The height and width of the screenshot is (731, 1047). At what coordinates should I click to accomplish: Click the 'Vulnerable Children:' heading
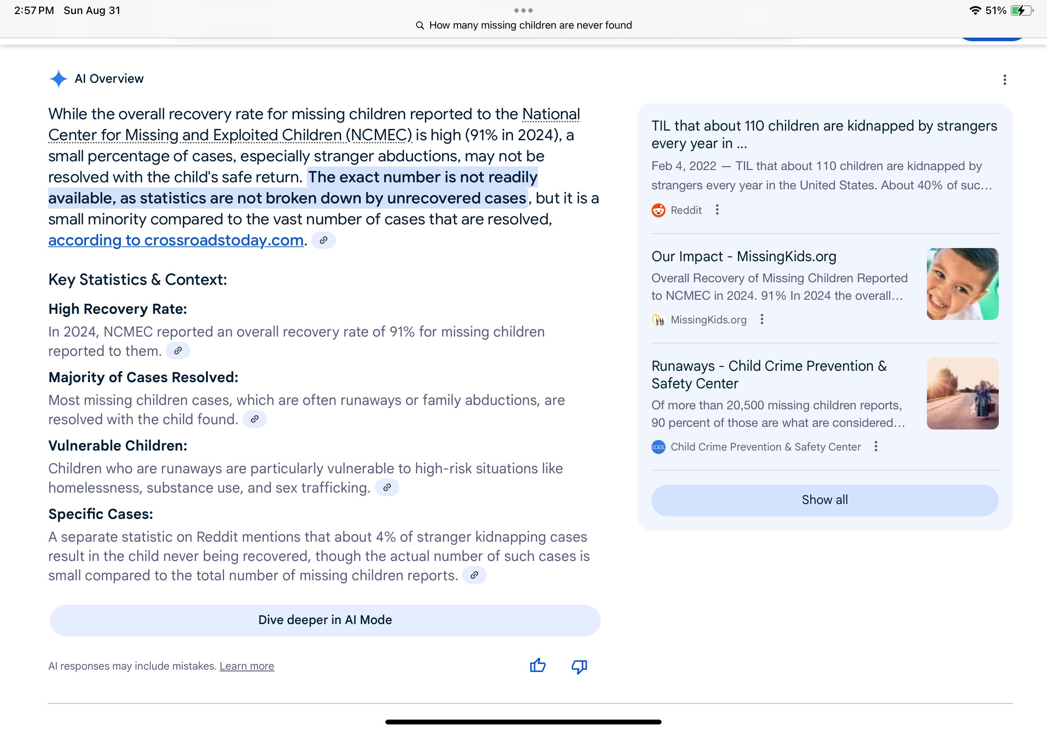(x=118, y=446)
